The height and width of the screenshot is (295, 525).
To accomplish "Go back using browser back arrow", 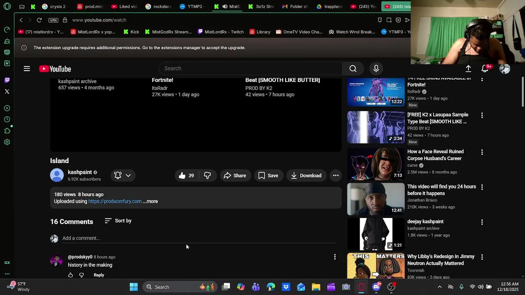I will click(x=21, y=20).
